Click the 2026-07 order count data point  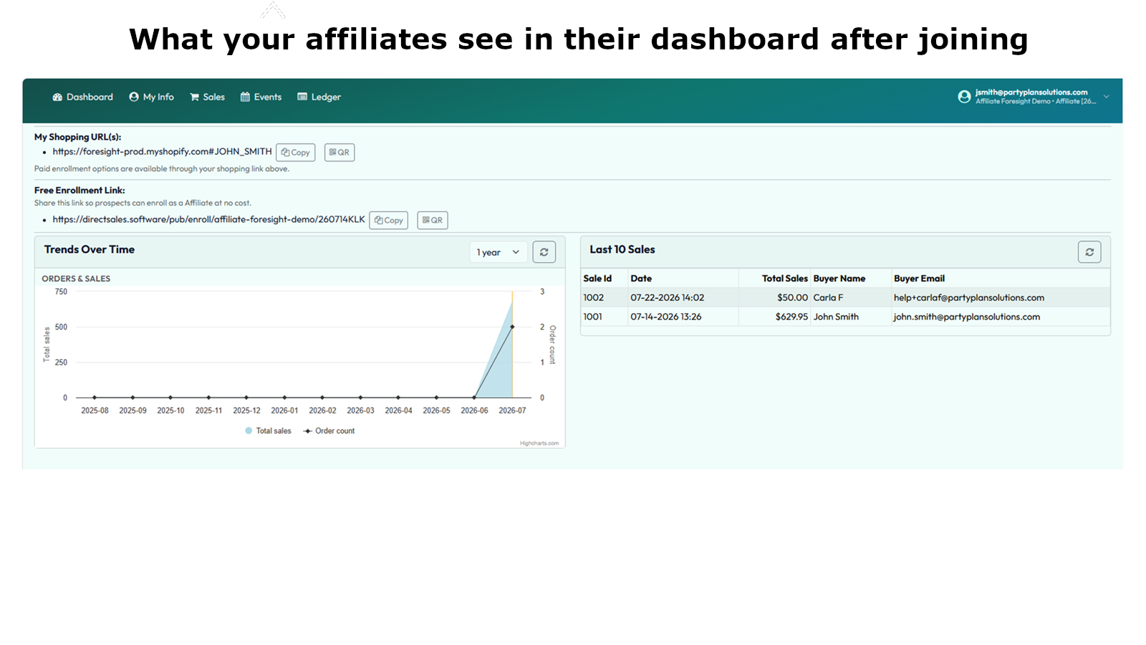click(512, 327)
